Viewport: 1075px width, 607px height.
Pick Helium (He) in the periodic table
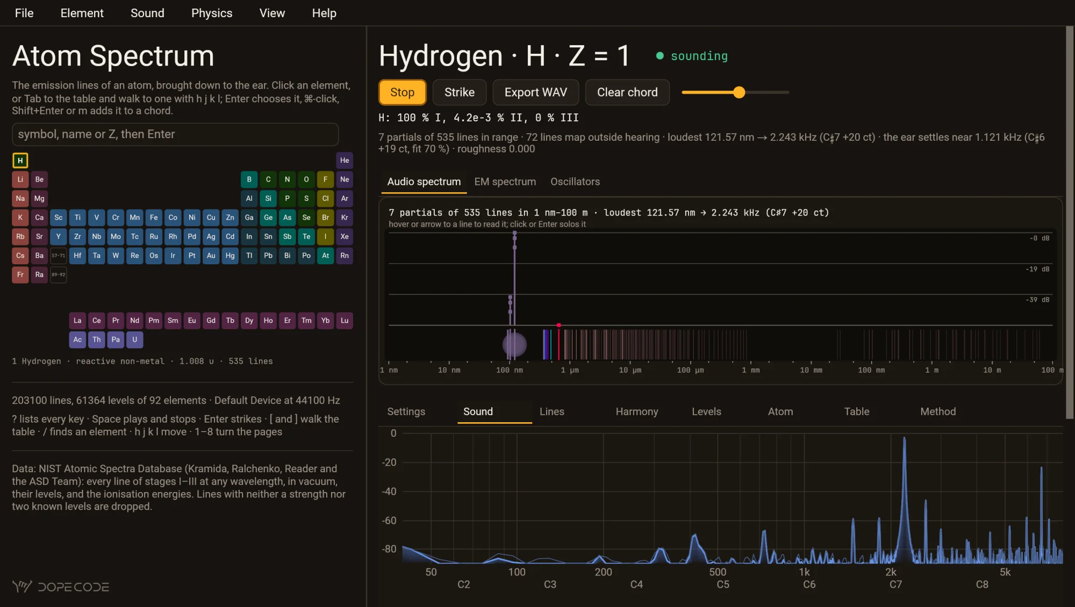345,160
